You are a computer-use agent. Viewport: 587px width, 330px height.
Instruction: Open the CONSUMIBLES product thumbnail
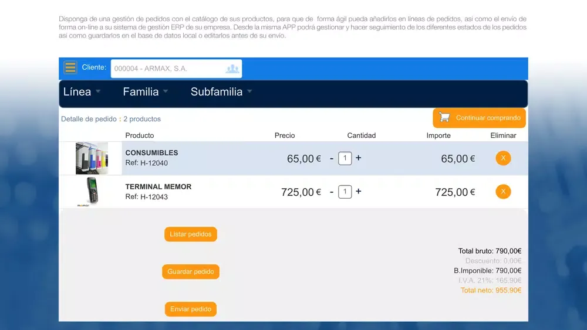click(x=92, y=158)
